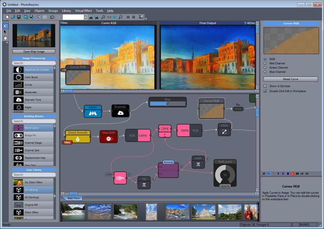This screenshot has width=324, height=229.
Task: Adjust the Nop node slider showing 47
Action: pyautogui.click(x=167, y=104)
